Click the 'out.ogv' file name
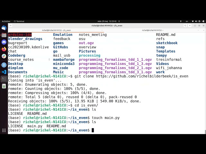This screenshot has height=154, width=206. [86, 43]
